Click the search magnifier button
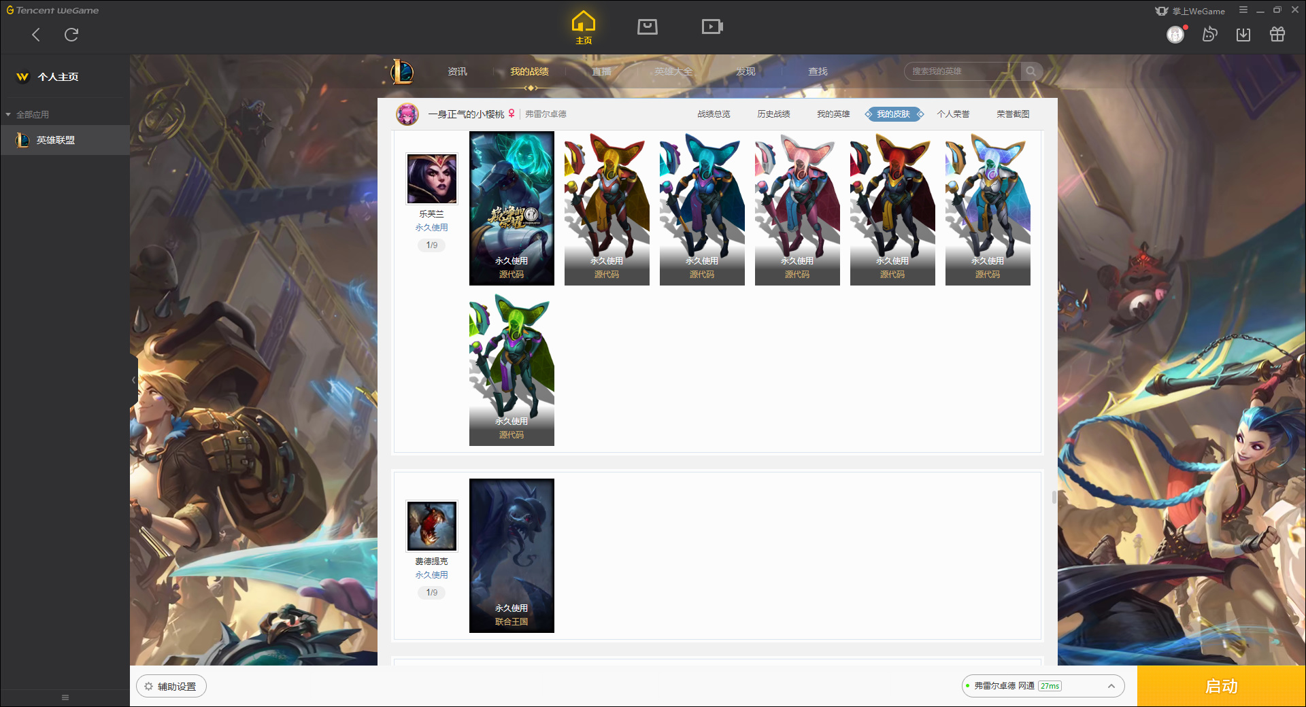 pyautogui.click(x=1031, y=71)
